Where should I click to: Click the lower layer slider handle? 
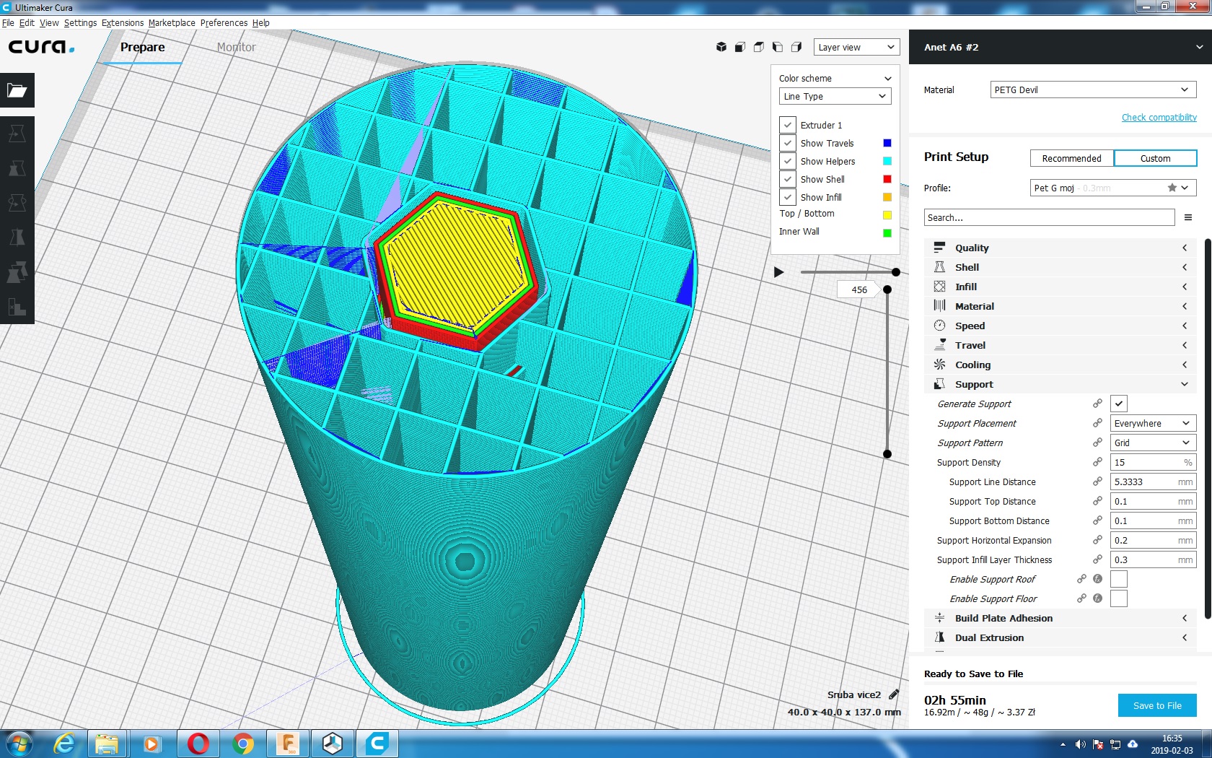tap(887, 454)
